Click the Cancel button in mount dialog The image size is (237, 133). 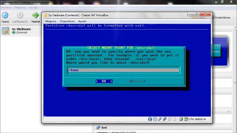(x=137, y=81)
